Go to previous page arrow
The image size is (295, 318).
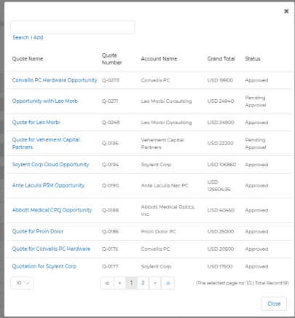point(119,283)
